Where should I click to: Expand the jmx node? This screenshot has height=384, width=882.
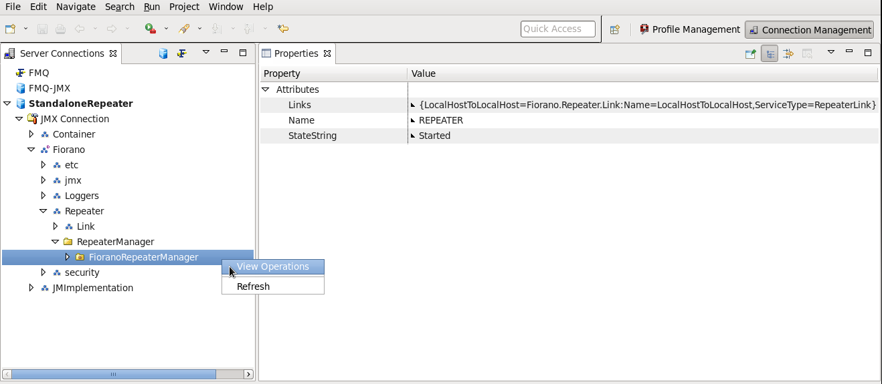[43, 180]
